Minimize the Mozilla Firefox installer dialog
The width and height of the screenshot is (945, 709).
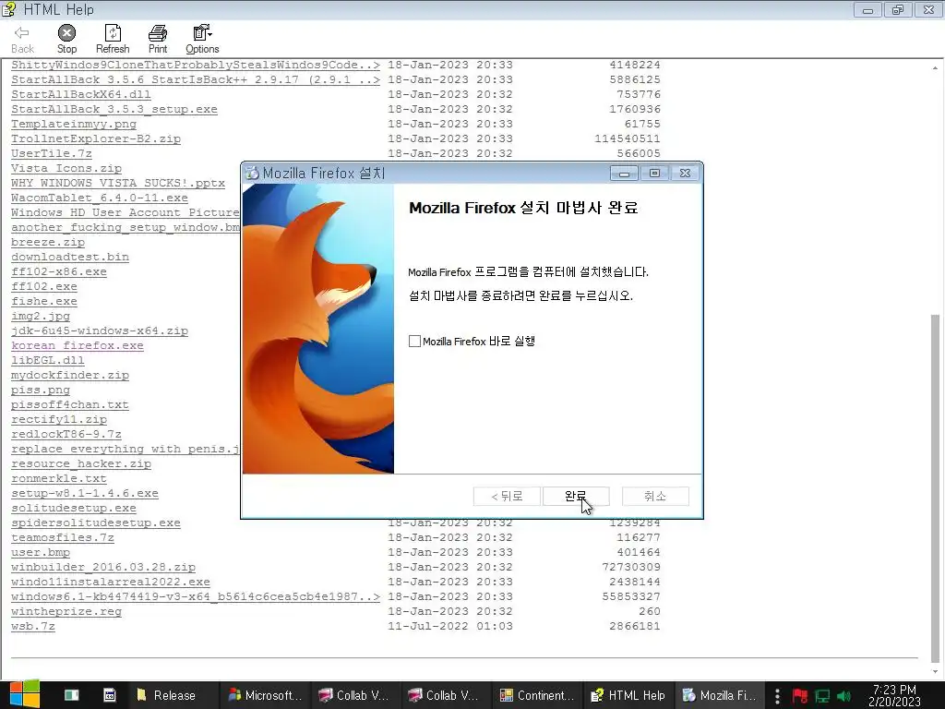pyautogui.click(x=624, y=174)
